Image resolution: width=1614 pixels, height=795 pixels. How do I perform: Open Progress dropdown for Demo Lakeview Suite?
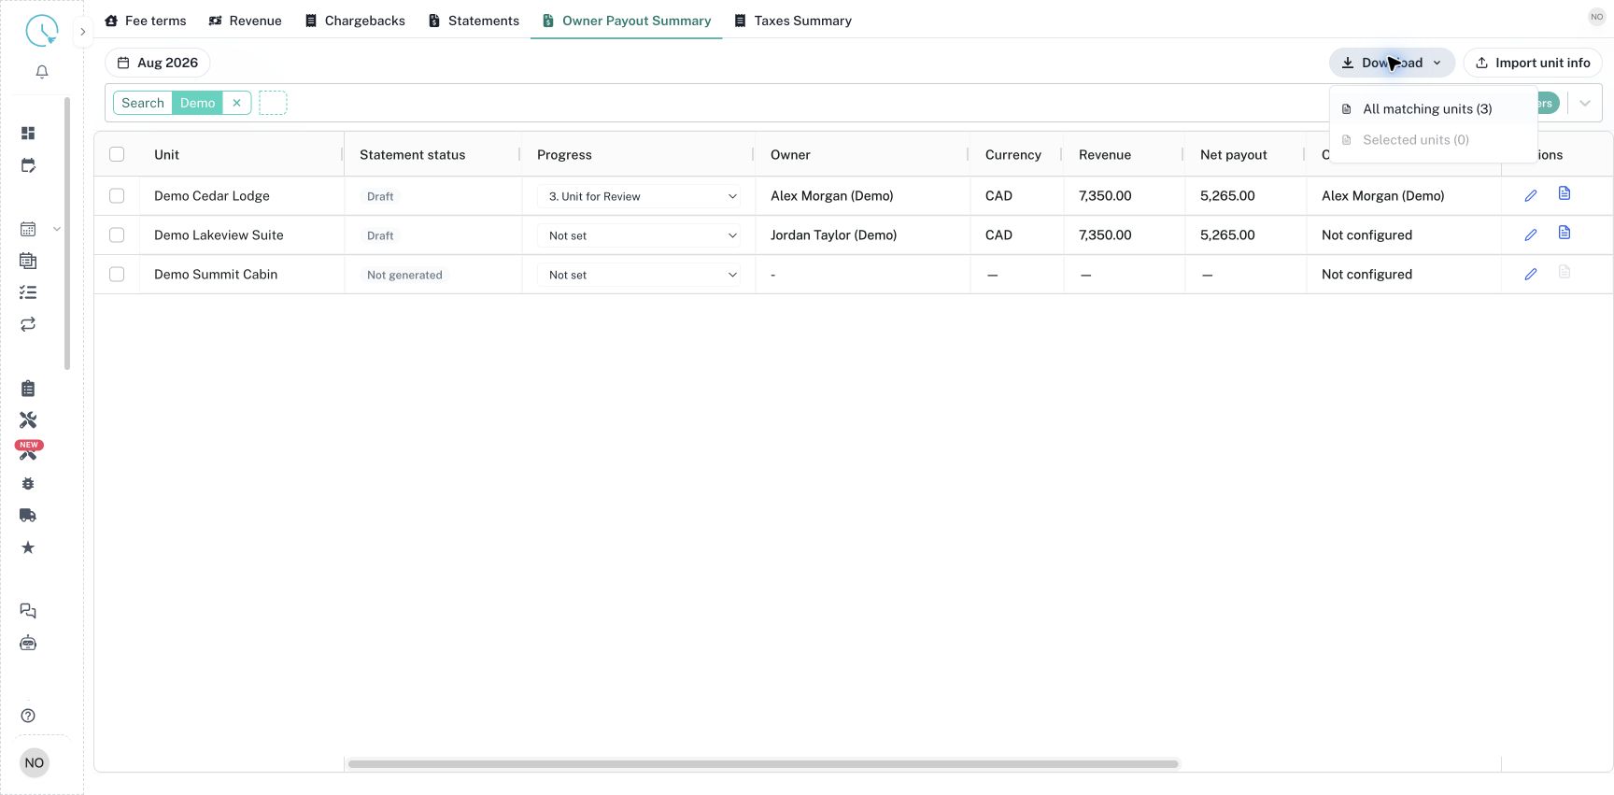coord(641,235)
